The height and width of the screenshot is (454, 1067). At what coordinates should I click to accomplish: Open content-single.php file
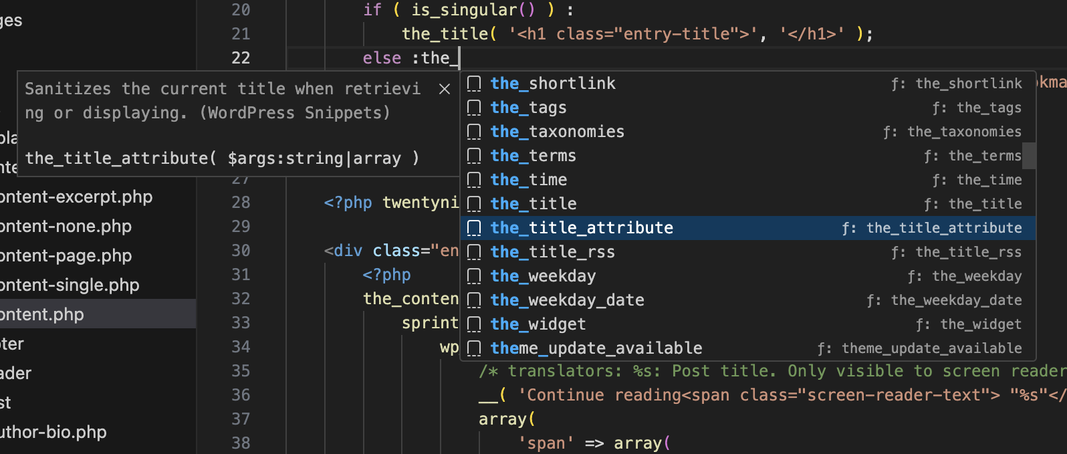pos(70,286)
